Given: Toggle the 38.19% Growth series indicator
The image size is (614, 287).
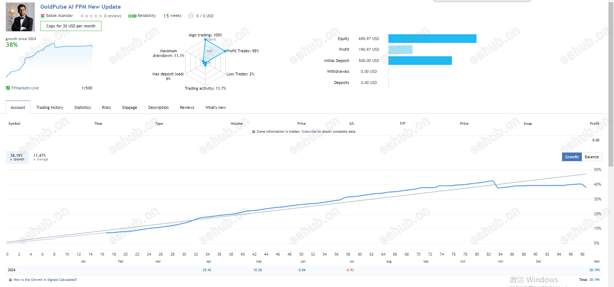Looking at the screenshot, I should 17,157.
